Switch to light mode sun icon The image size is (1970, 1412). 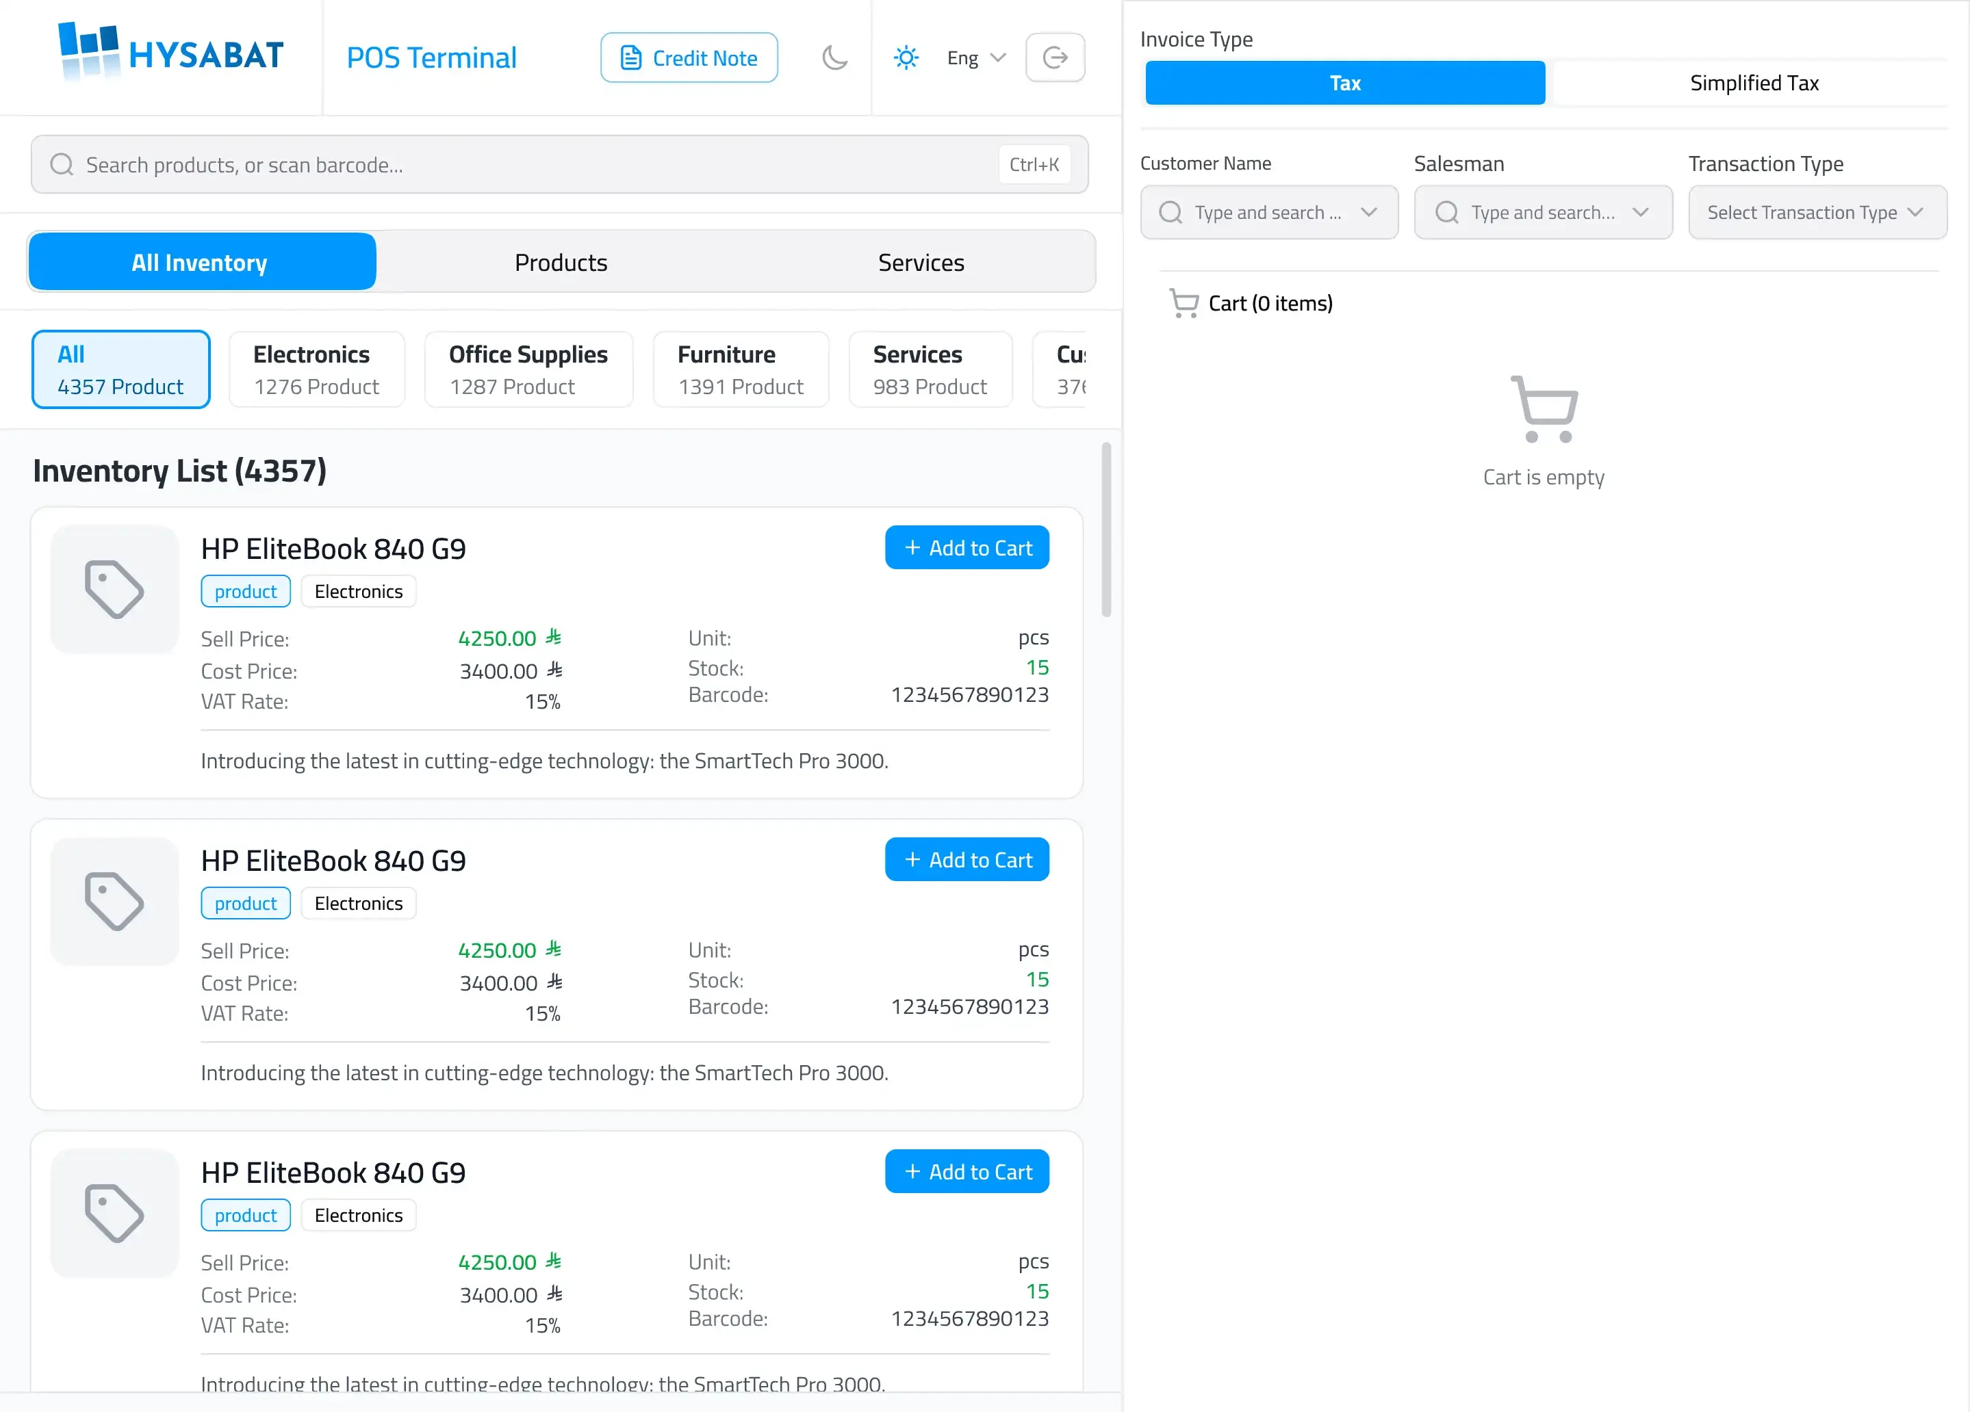pyautogui.click(x=906, y=58)
